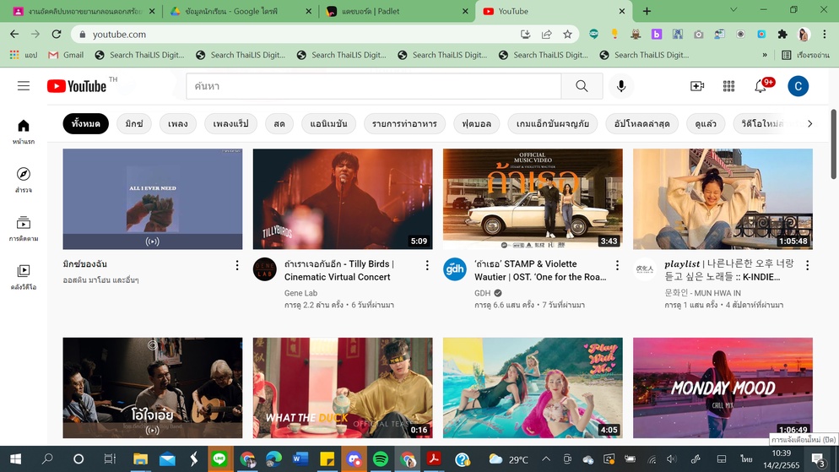Select the มิกซ์ filter chip
The image size is (839, 472).
[x=133, y=123]
